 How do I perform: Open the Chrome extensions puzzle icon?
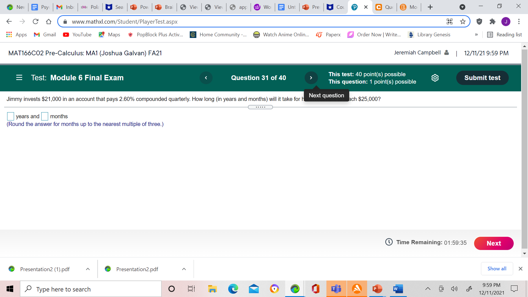(493, 21)
